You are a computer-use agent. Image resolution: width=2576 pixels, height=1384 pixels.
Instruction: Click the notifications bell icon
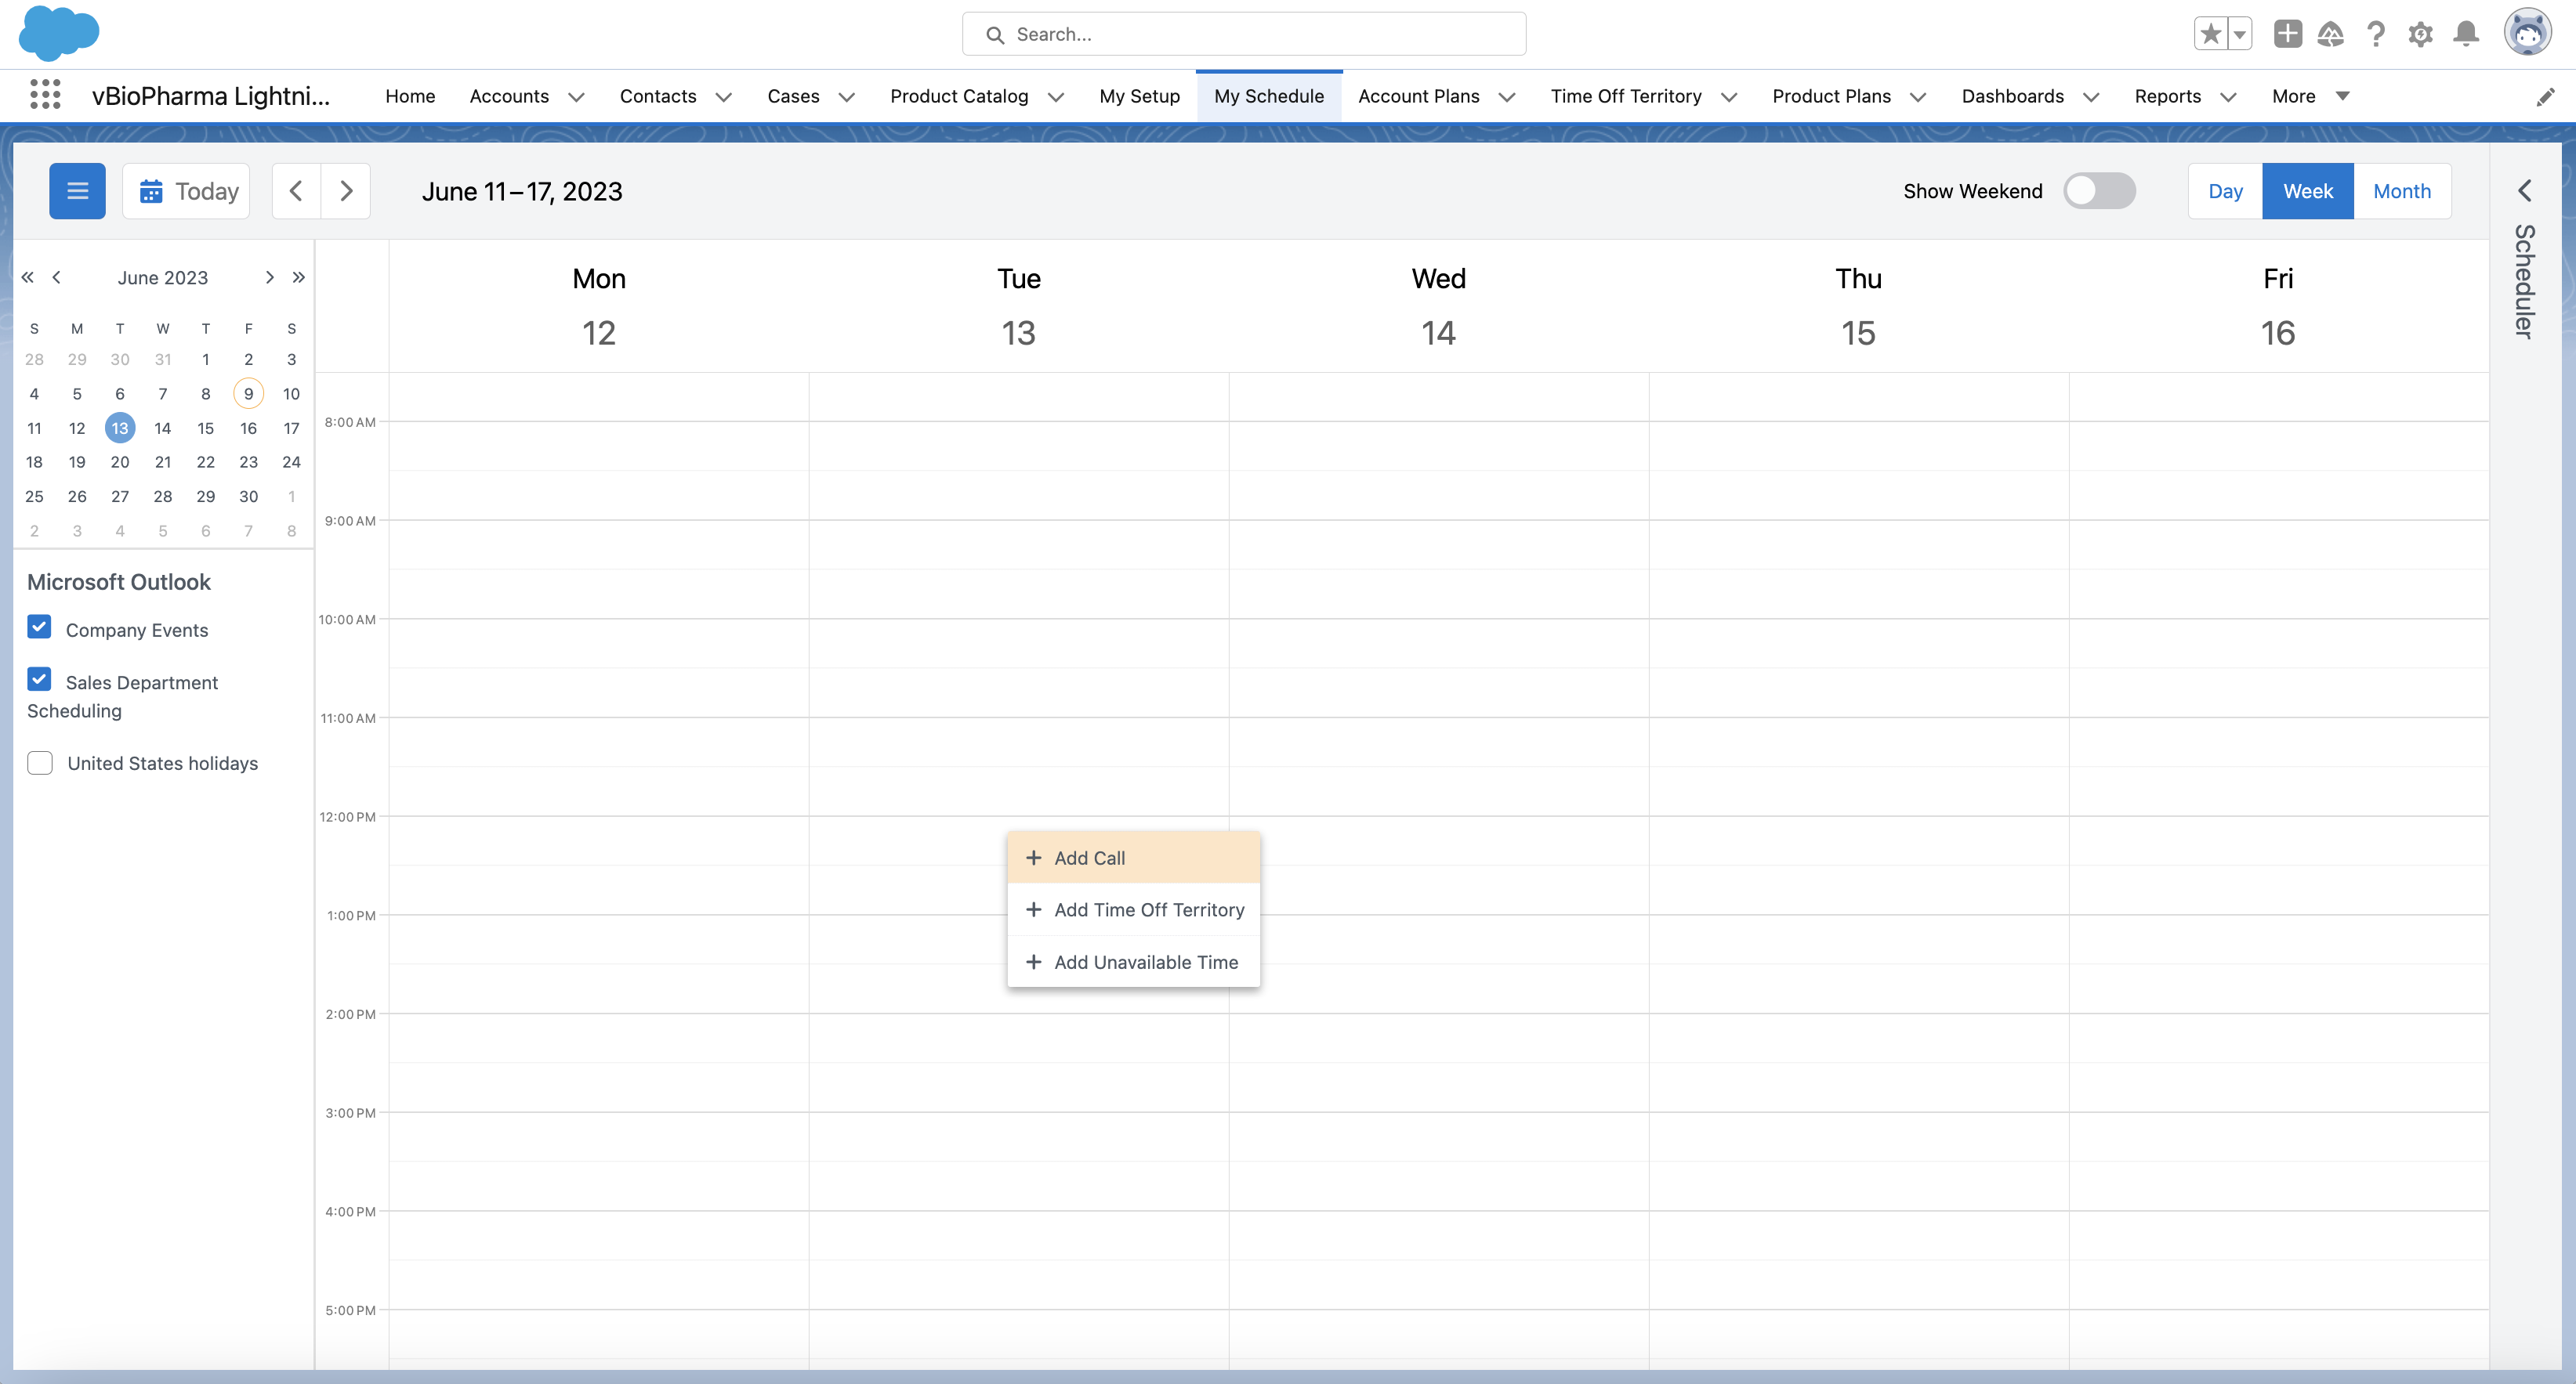click(x=2466, y=34)
